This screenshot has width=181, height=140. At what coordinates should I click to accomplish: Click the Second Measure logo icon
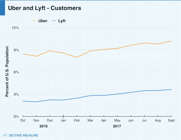[x=5, y=135]
